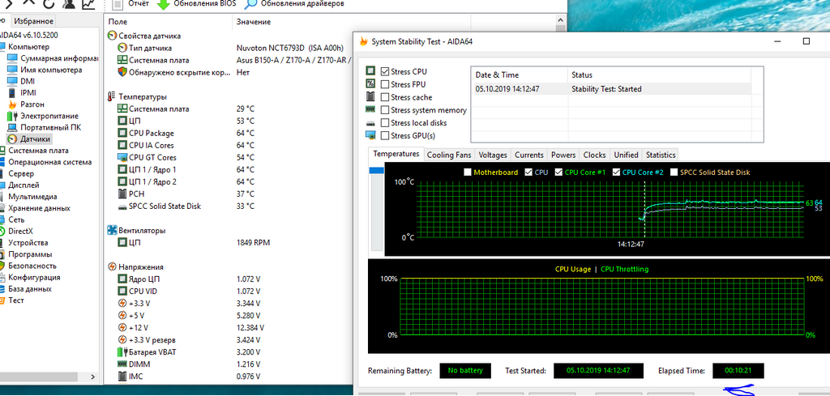Click the magnifier driver updates icon
The height and width of the screenshot is (396, 830).
coord(251,4)
